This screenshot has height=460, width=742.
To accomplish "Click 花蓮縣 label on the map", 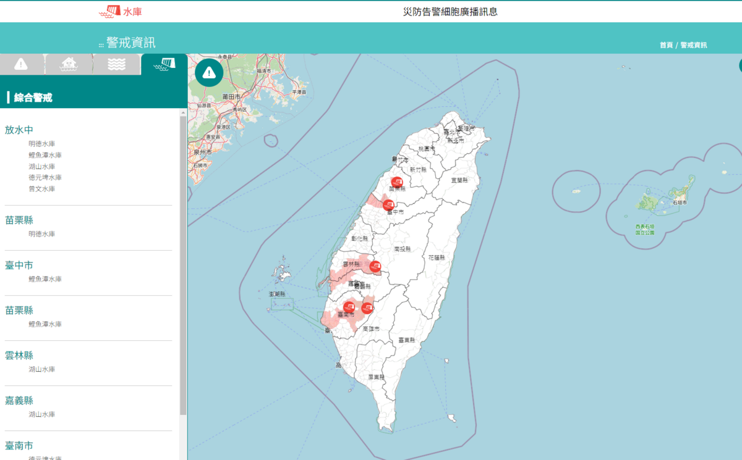I will [x=437, y=257].
